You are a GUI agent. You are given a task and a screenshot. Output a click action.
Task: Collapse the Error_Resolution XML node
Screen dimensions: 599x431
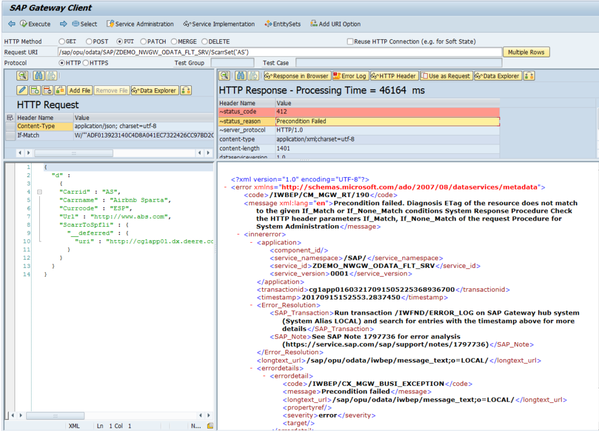[x=252, y=305]
